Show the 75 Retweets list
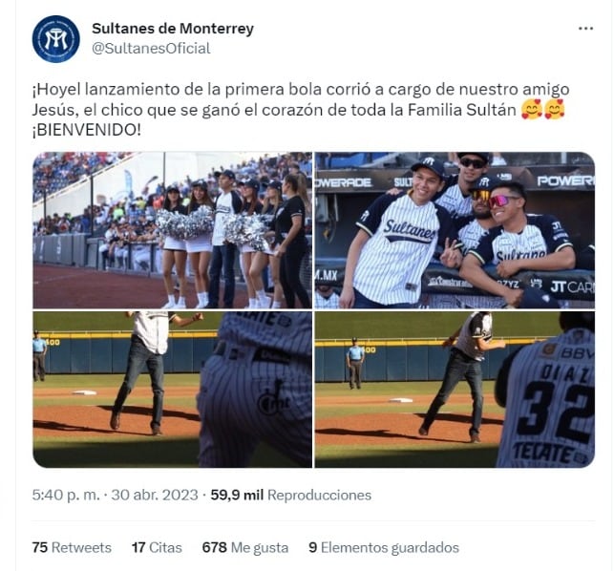The image size is (614, 571). coord(72,547)
